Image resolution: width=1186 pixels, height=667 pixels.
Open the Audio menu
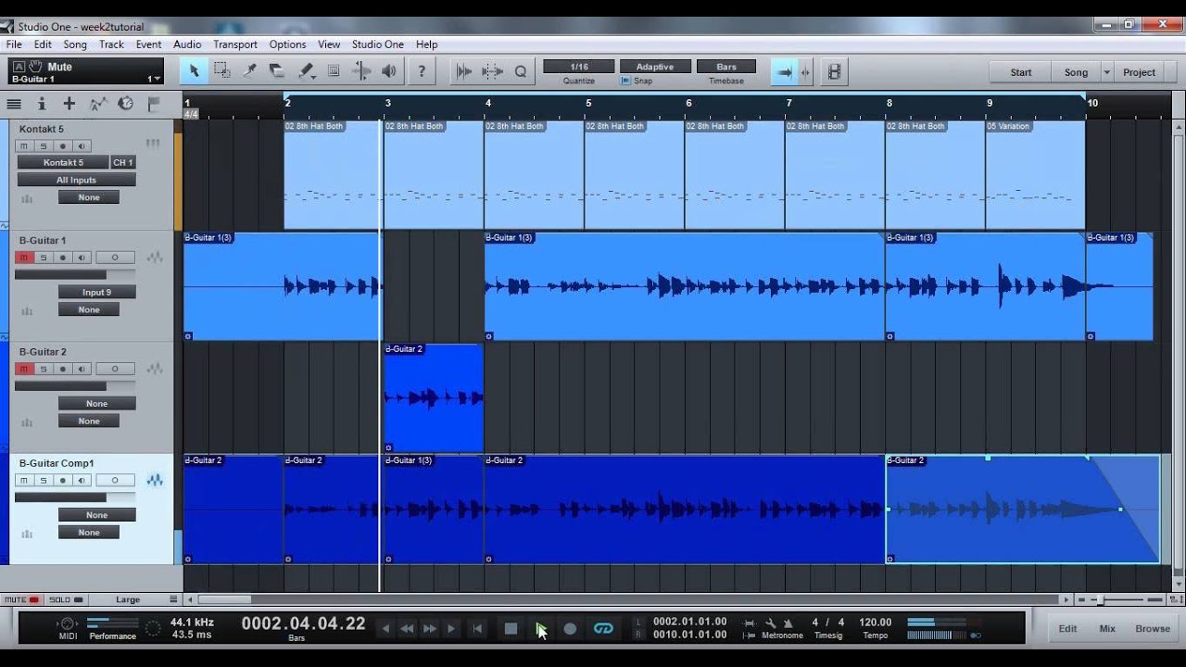(187, 44)
